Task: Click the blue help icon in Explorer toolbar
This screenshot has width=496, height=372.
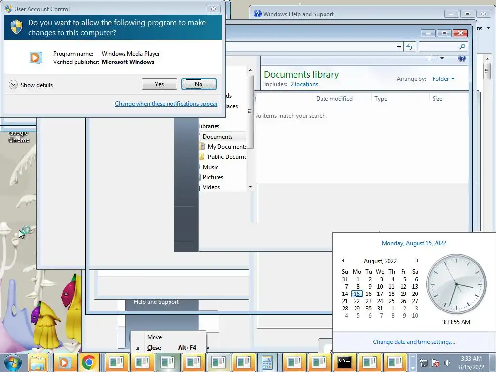Action: (462, 58)
